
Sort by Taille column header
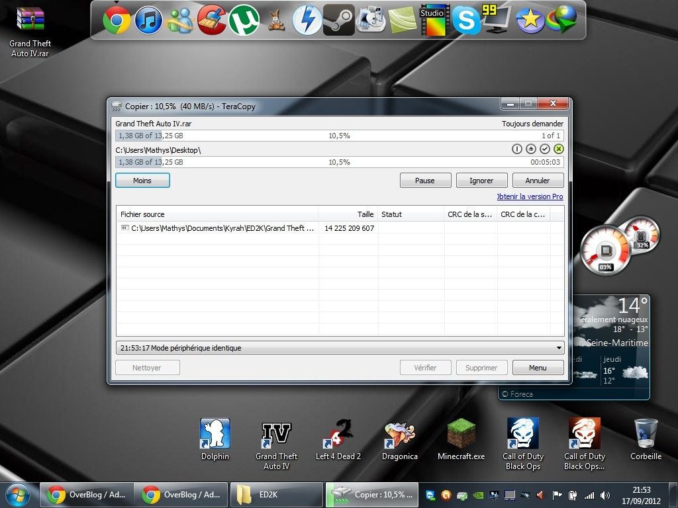(x=348, y=214)
